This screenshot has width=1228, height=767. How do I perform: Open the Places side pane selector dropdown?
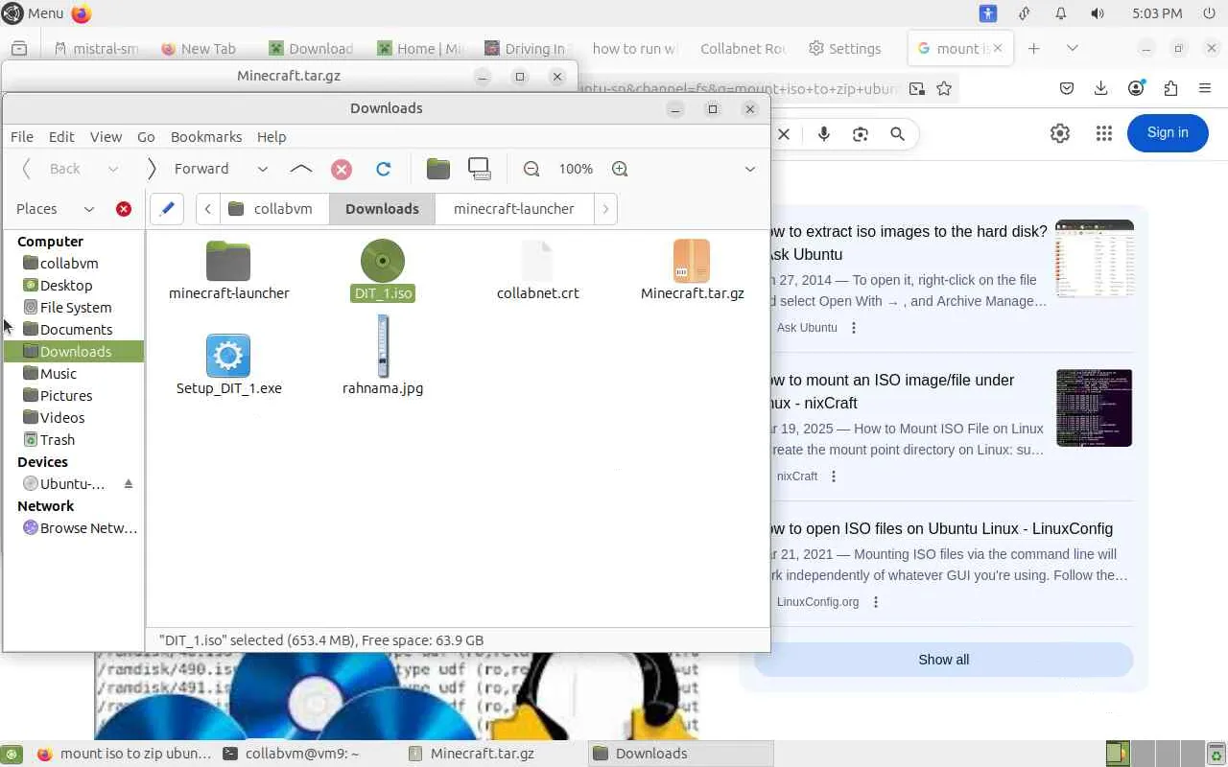(89, 209)
